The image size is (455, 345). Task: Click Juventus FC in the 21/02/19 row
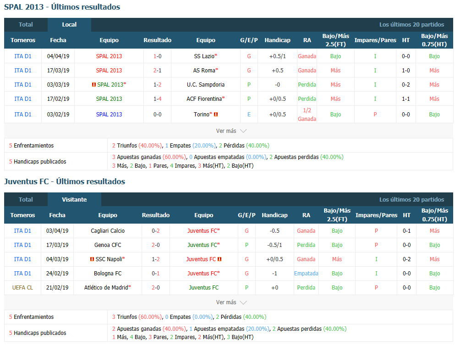pos(204,288)
